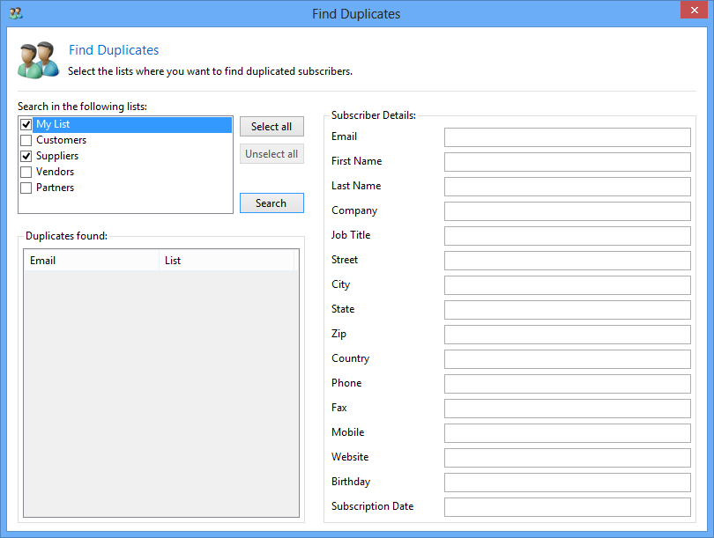Check the Partners list checkbox
The width and height of the screenshot is (714, 538).
26,188
